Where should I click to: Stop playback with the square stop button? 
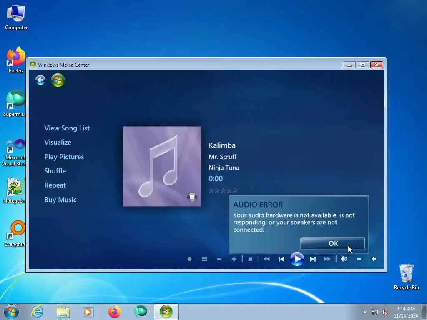pyautogui.click(x=250, y=259)
